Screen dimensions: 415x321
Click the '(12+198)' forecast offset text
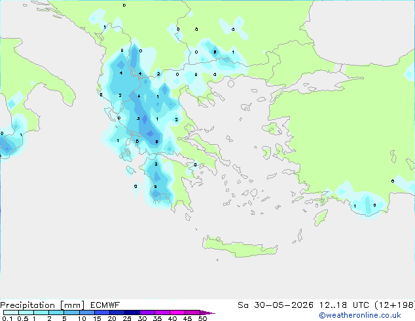coord(395,305)
